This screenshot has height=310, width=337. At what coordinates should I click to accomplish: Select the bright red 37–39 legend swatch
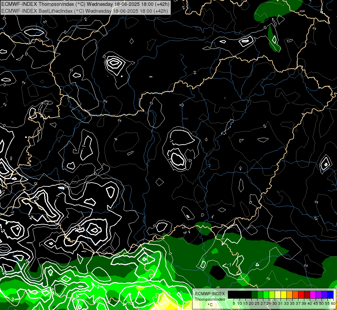pyautogui.click(x=301, y=294)
